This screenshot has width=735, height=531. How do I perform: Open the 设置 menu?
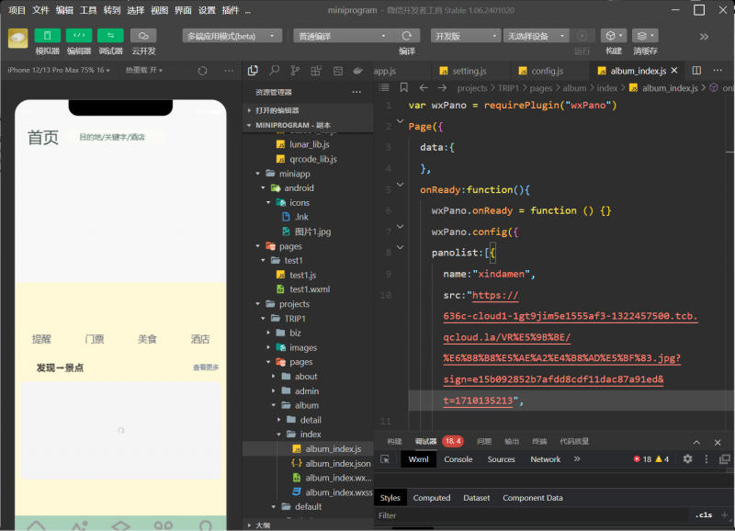(207, 10)
